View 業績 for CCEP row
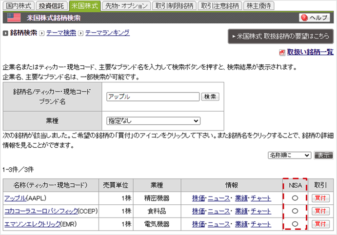The image size is (337, 235). (241, 211)
